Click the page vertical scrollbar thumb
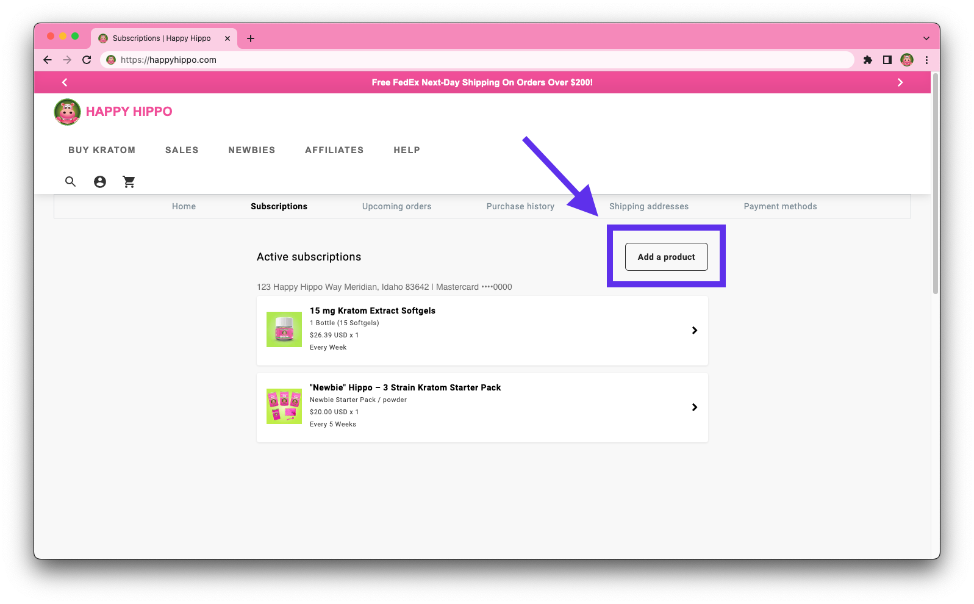 click(935, 183)
